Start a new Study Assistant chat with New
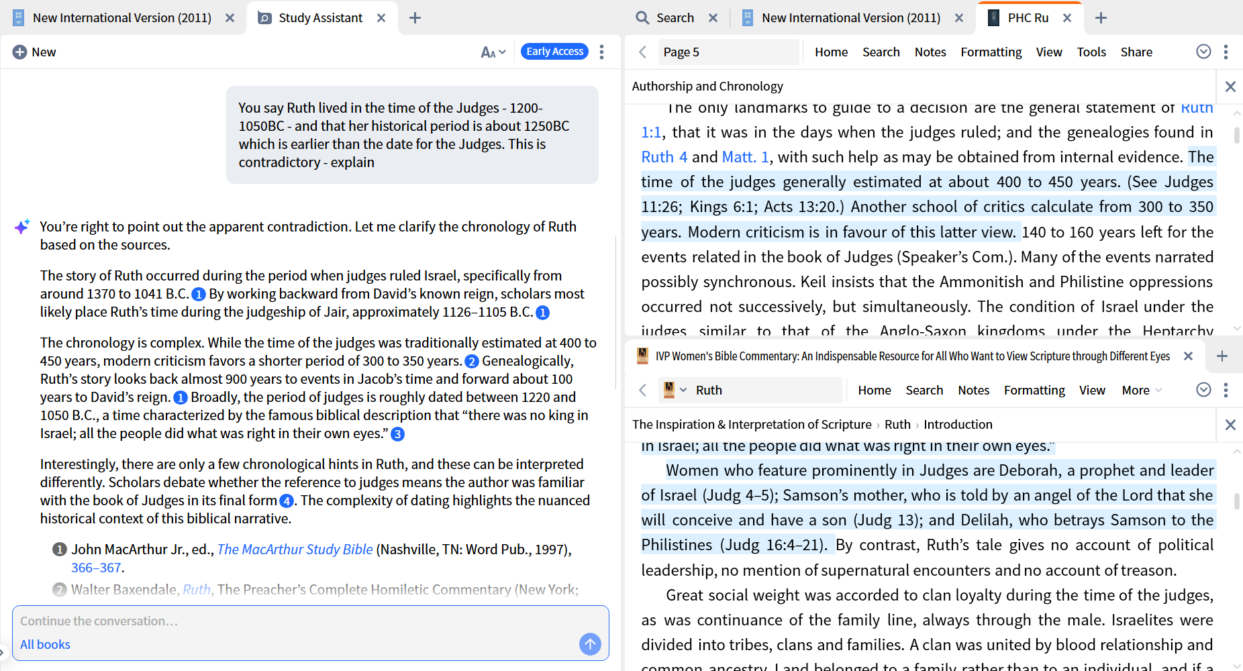 (34, 52)
